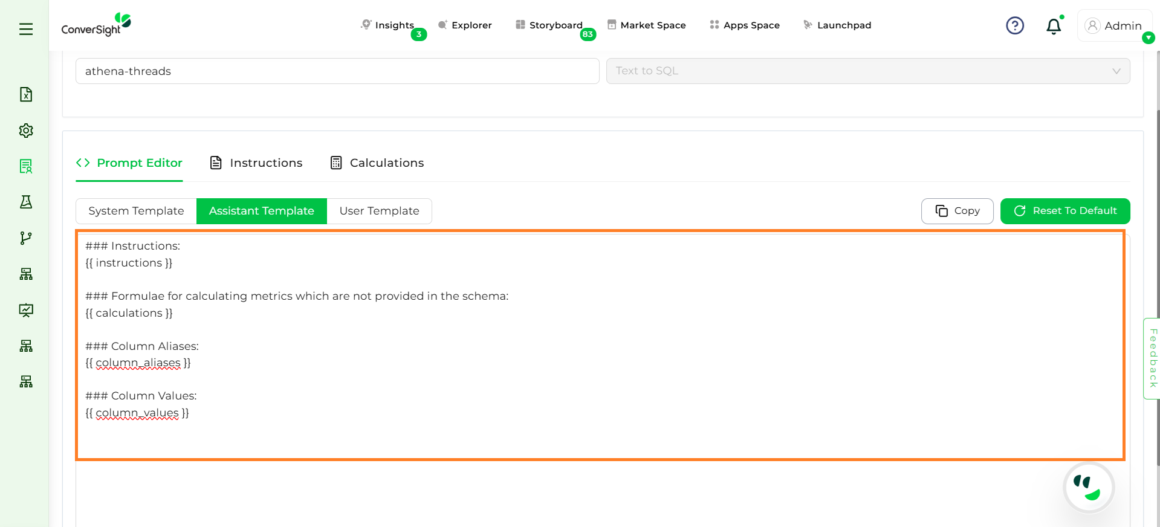Screen dimensions: 1160x527
Task: Expand the Text to SQL dropdown
Action: pyautogui.click(x=867, y=71)
